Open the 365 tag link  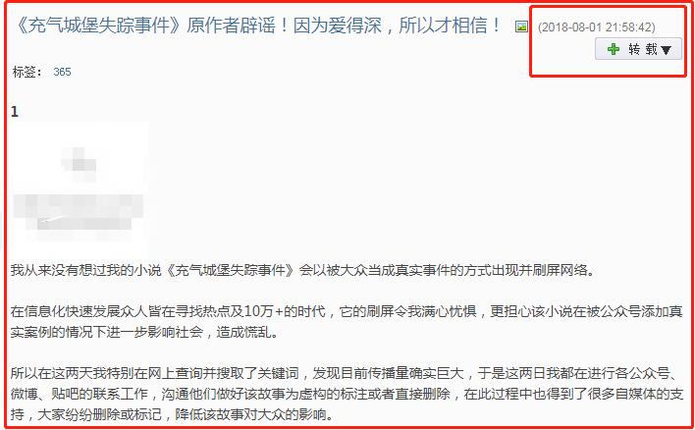pyautogui.click(x=62, y=72)
